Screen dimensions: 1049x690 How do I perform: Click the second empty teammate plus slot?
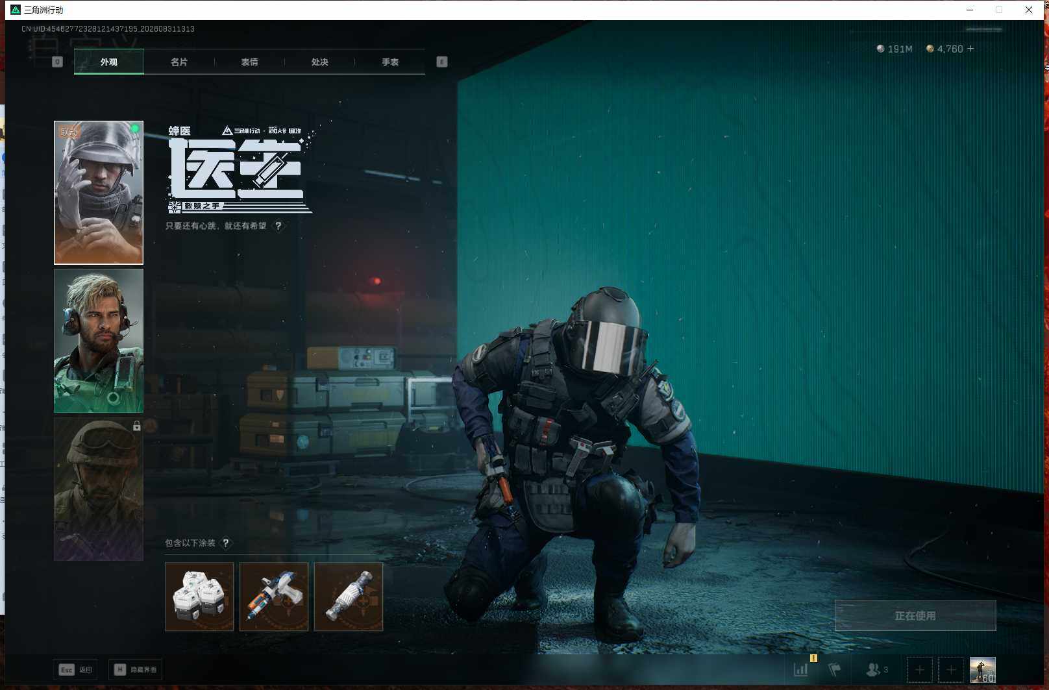951,670
